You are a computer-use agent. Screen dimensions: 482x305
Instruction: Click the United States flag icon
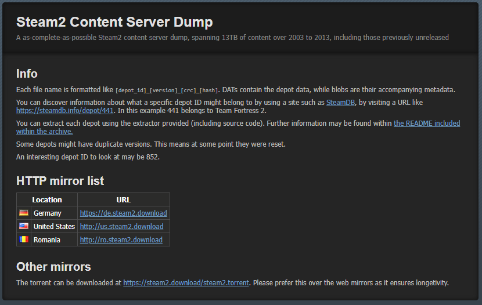(24, 226)
